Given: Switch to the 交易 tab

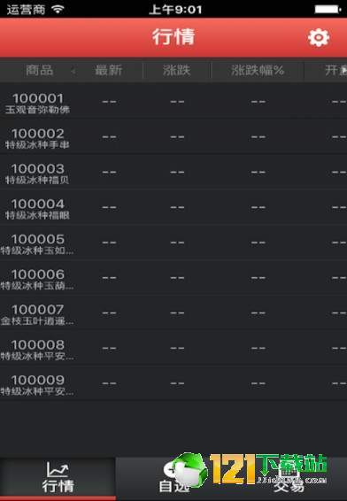Looking at the screenshot, I should pyautogui.click(x=289, y=478).
